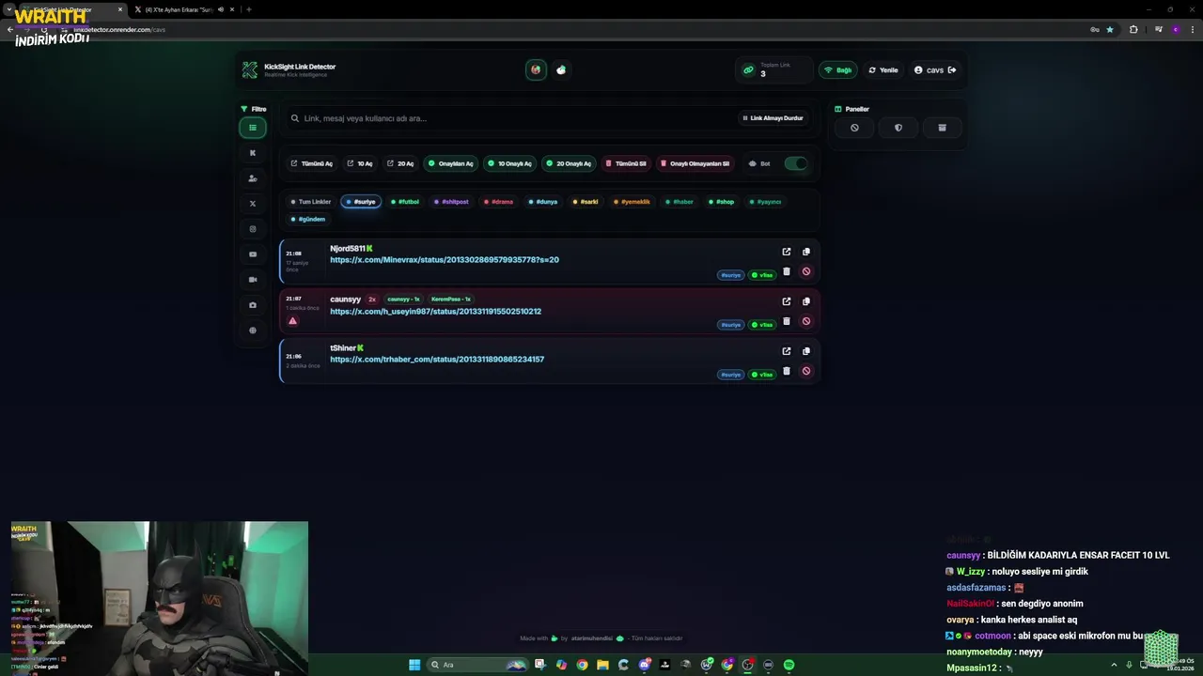Click the 20 Onaylı Aç button
The height and width of the screenshot is (676, 1203).
(x=569, y=163)
